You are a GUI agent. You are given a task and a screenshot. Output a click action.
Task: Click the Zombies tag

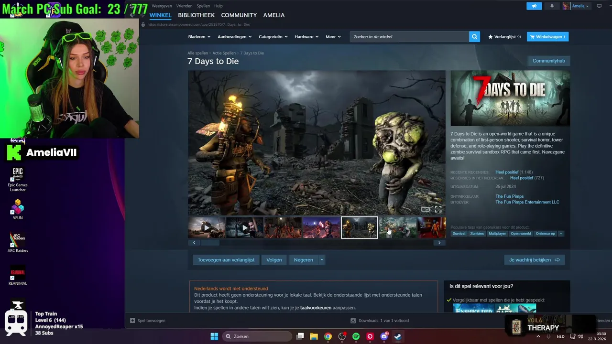[x=477, y=234]
